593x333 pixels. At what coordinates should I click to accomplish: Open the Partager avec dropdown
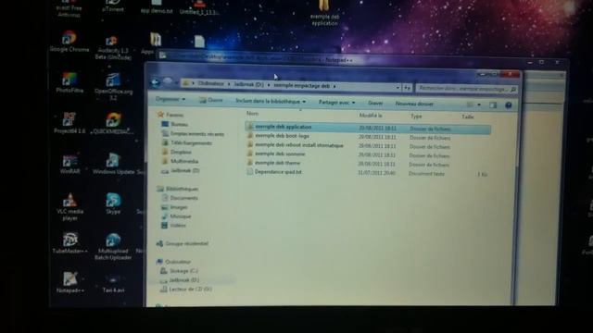(336, 103)
